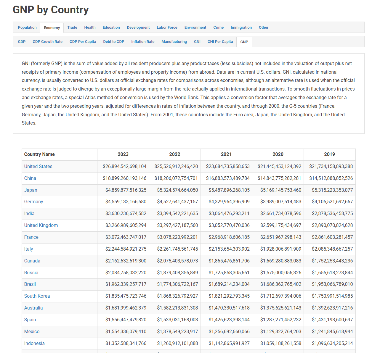This screenshot has width=380, height=353.
Task: Select the Economy tab
Action: [x=52, y=28]
